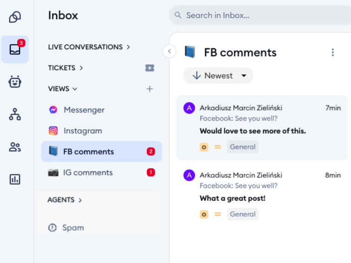Viewport: 351px width, 263px height.
Task: Open the flows hierarchy icon
Action: [x=15, y=114]
